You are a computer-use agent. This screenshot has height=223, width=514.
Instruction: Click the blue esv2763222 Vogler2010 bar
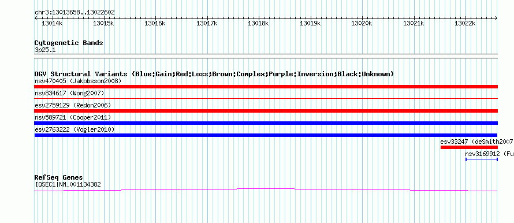tap(266, 135)
